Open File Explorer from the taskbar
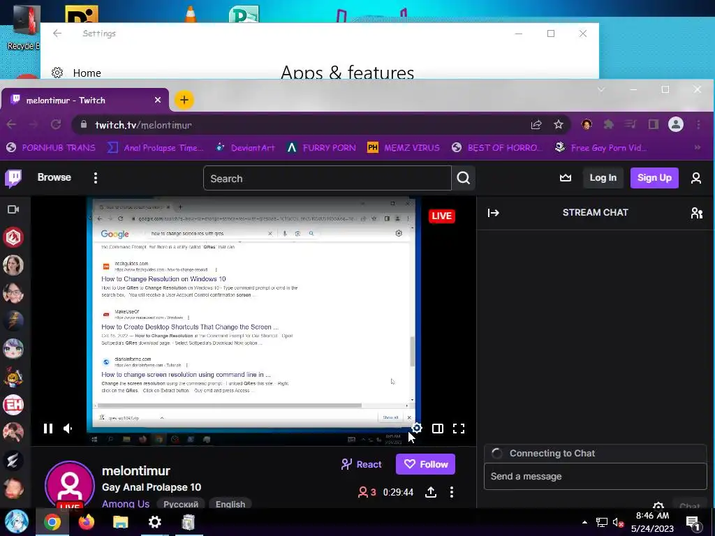 (x=120, y=522)
